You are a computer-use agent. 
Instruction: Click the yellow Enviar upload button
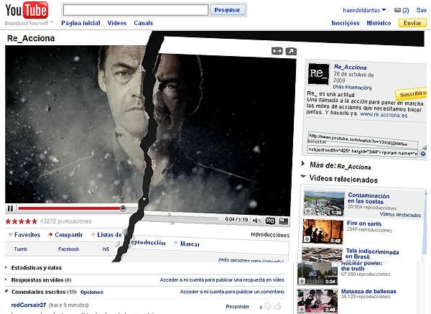coord(412,23)
